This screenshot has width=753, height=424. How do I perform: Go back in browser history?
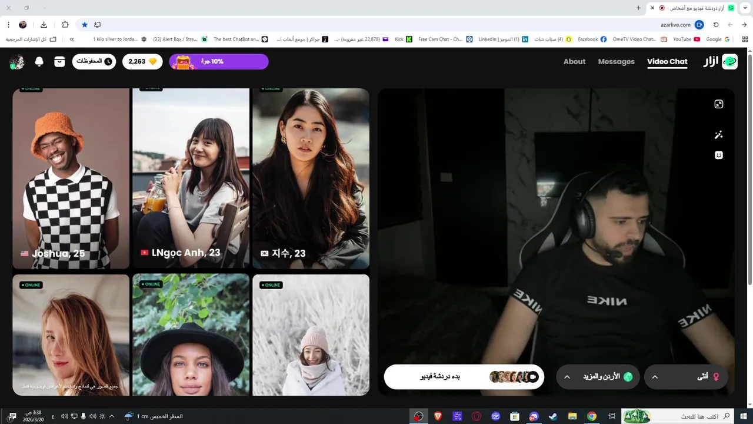(x=744, y=25)
